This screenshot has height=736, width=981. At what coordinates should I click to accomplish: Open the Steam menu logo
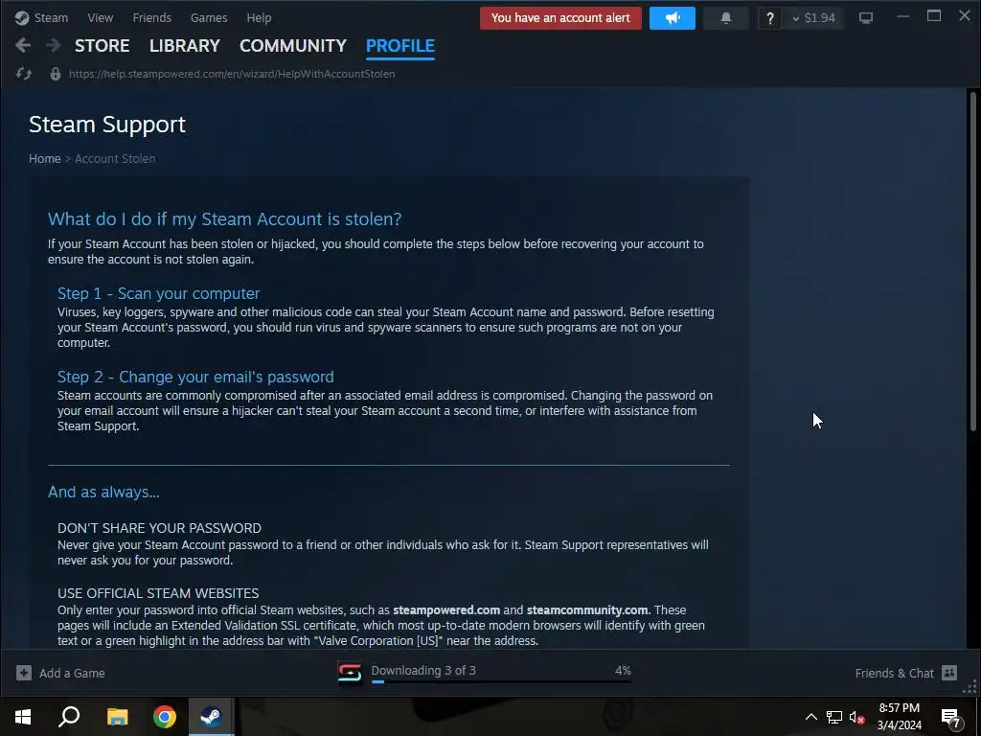[x=22, y=17]
